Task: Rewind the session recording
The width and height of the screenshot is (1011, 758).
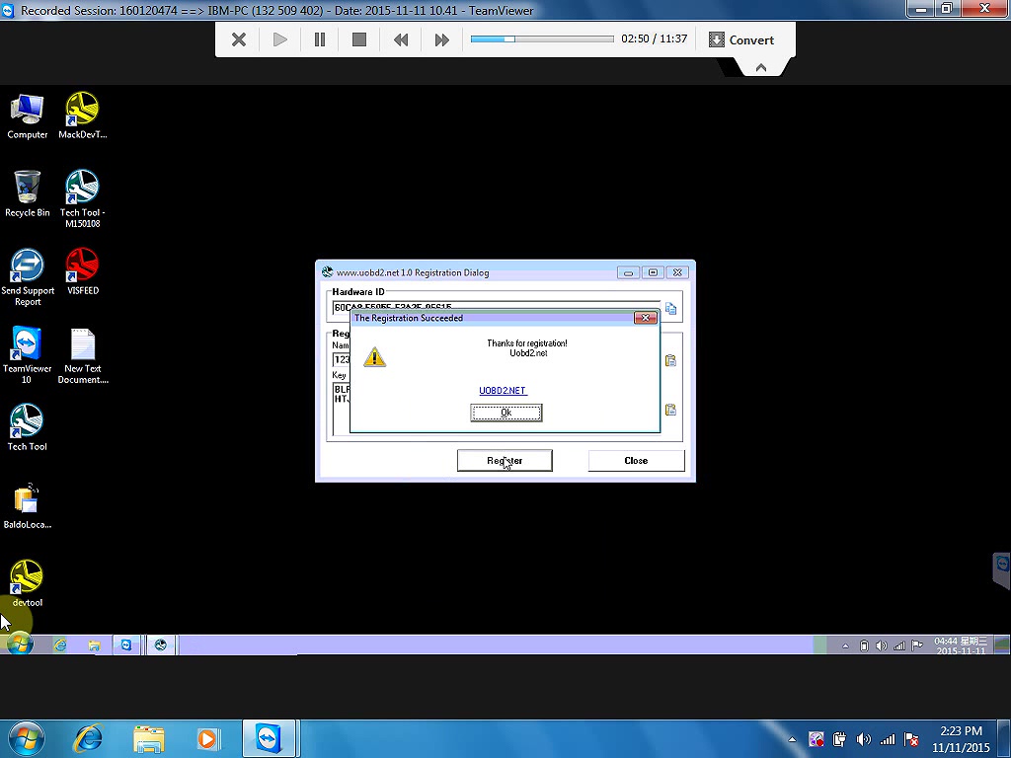Action: pyautogui.click(x=401, y=39)
